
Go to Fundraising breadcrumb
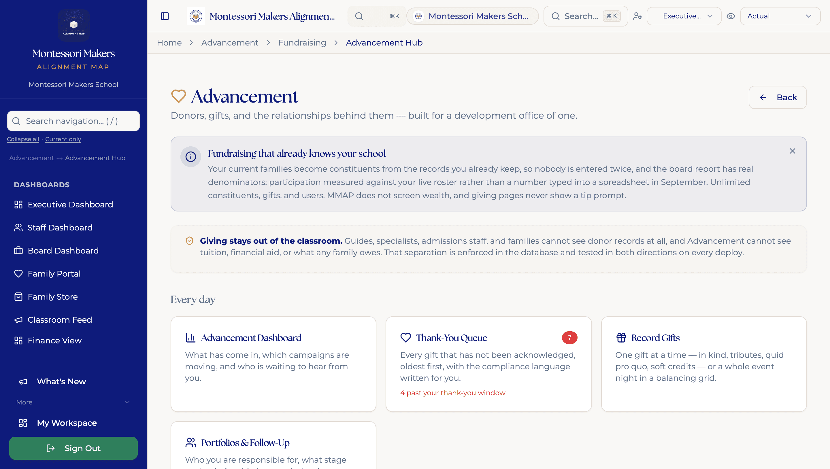[302, 43]
